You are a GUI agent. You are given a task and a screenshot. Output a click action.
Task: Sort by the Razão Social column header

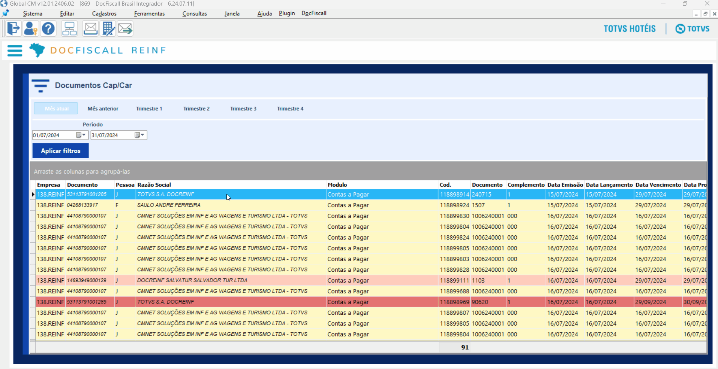click(x=231, y=185)
